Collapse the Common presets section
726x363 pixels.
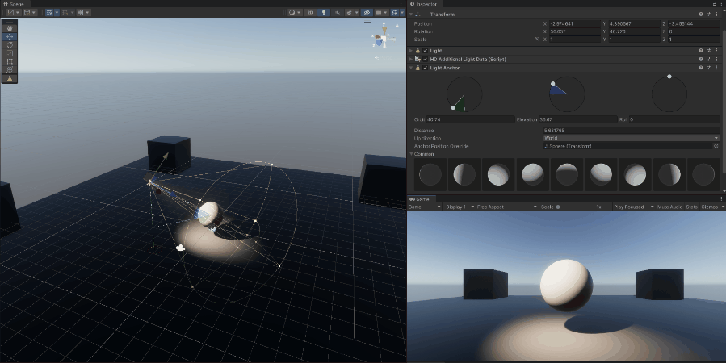412,153
